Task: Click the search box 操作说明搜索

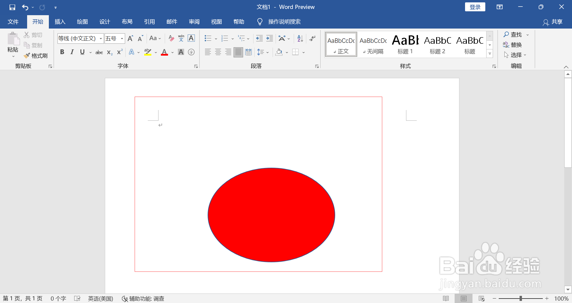Action: click(x=284, y=22)
